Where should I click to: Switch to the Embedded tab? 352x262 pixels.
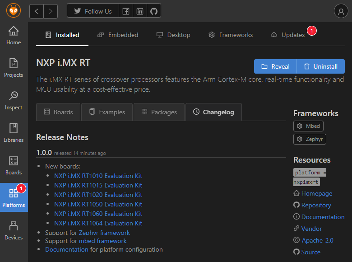click(118, 35)
